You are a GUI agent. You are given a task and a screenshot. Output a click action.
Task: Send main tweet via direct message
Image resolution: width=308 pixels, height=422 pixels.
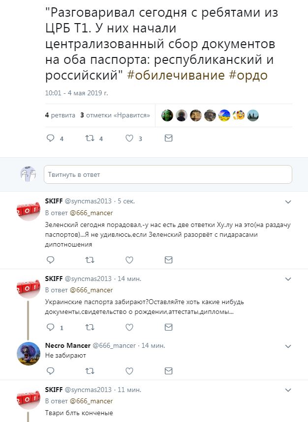[x=168, y=139]
